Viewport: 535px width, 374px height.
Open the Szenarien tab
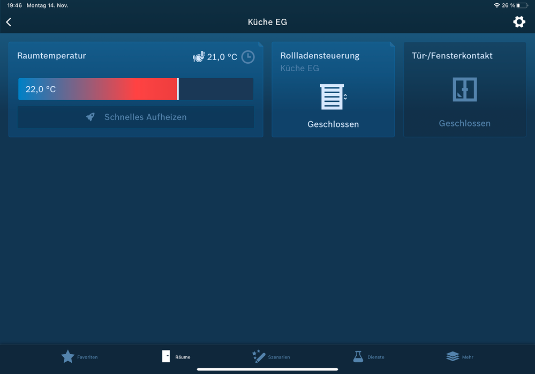coord(270,357)
